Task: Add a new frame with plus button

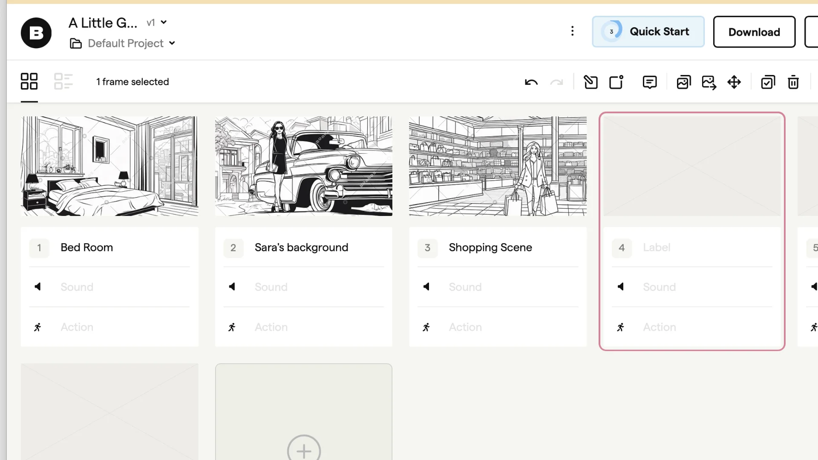Action: pos(303,450)
